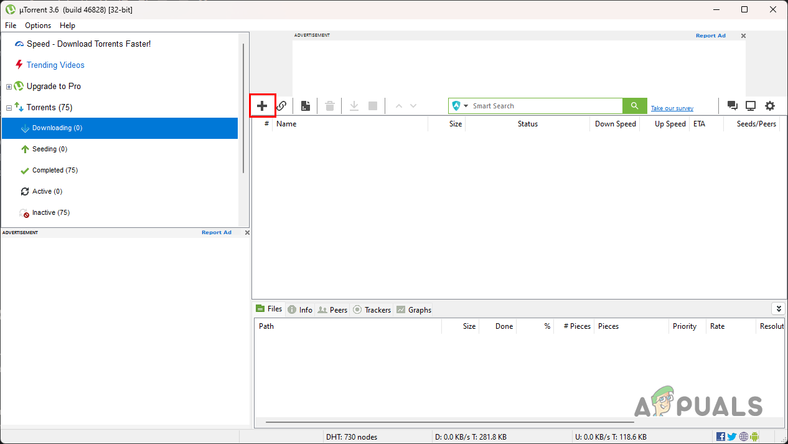Click the Create New Torrent icon
This screenshot has height=444, width=788.
(x=305, y=105)
